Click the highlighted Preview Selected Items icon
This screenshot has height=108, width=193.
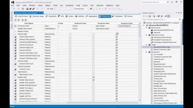pyautogui.click(x=169, y=16)
